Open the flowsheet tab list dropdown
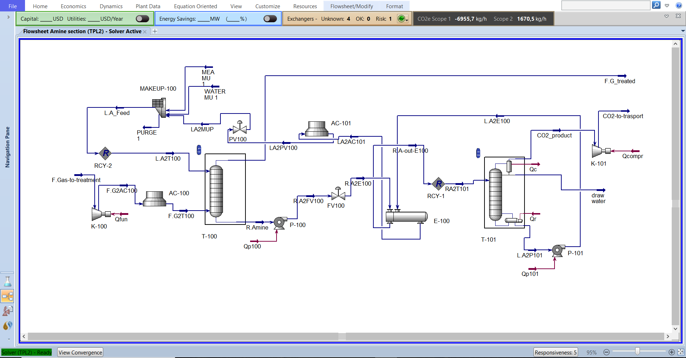The width and height of the screenshot is (686, 358). pos(683,31)
